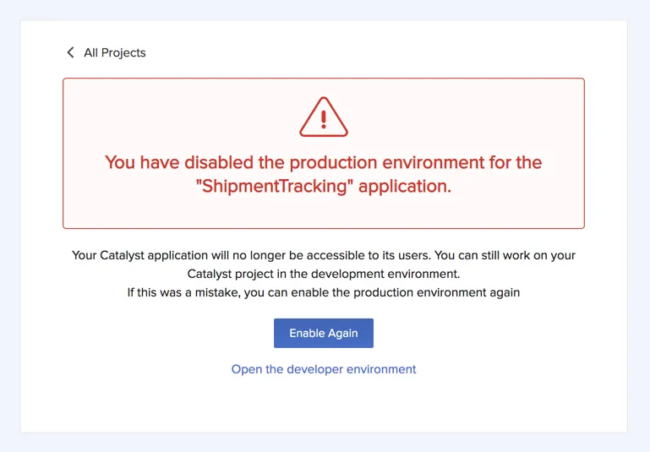Open the developer environment link
This screenshot has width=650, height=452.
(x=324, y=369)
